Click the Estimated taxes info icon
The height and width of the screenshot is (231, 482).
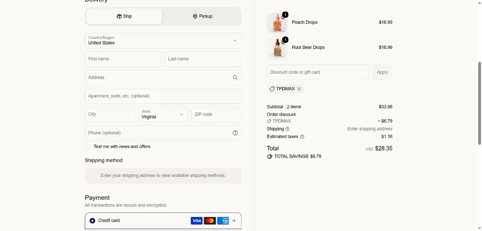pos(302,137)
